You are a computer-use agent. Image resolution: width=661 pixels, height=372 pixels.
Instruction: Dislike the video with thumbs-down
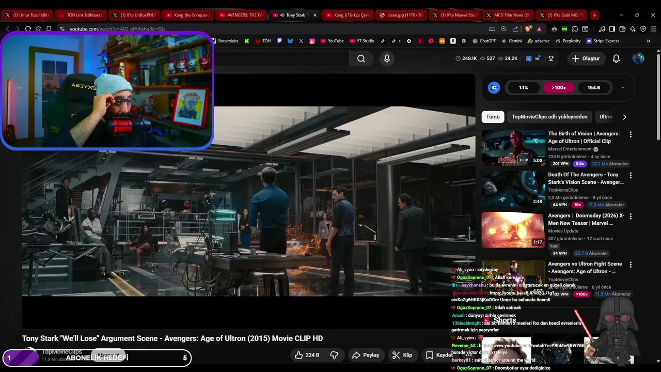click(x=334, y=355)
